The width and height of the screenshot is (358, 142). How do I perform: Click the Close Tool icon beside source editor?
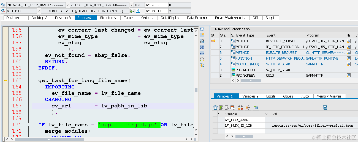pyautogui.click(x=202, y=29)
